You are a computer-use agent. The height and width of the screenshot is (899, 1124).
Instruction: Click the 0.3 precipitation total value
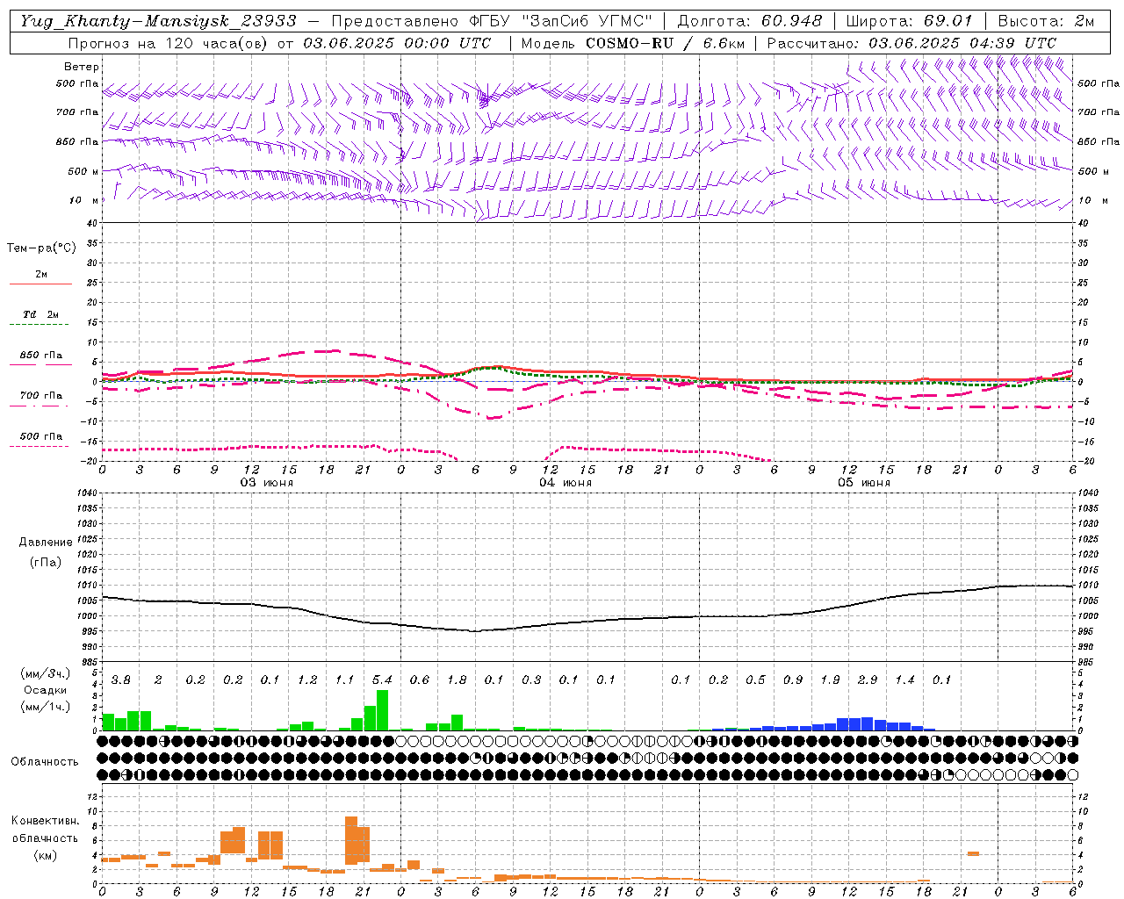coord(531,680)
